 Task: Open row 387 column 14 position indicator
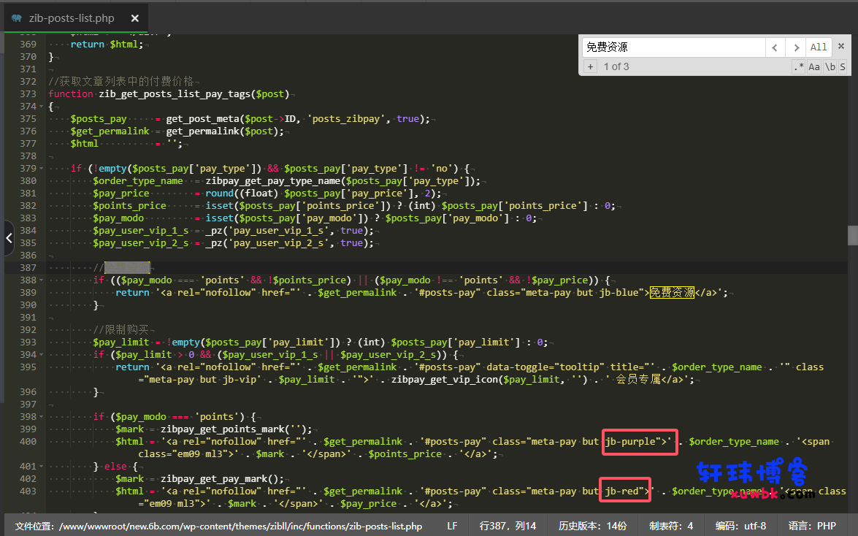click(x=507, y=527)
